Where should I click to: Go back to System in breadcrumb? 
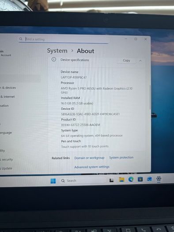(x=57, y=51)
